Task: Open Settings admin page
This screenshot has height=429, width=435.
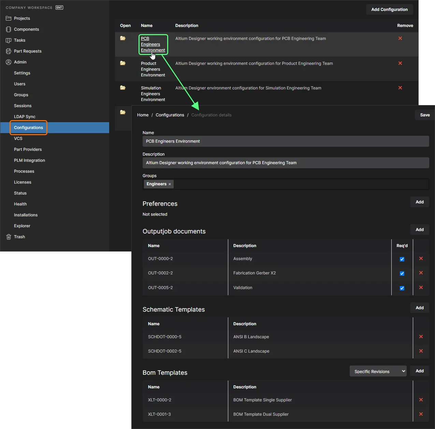Action: tap(22, 73)
